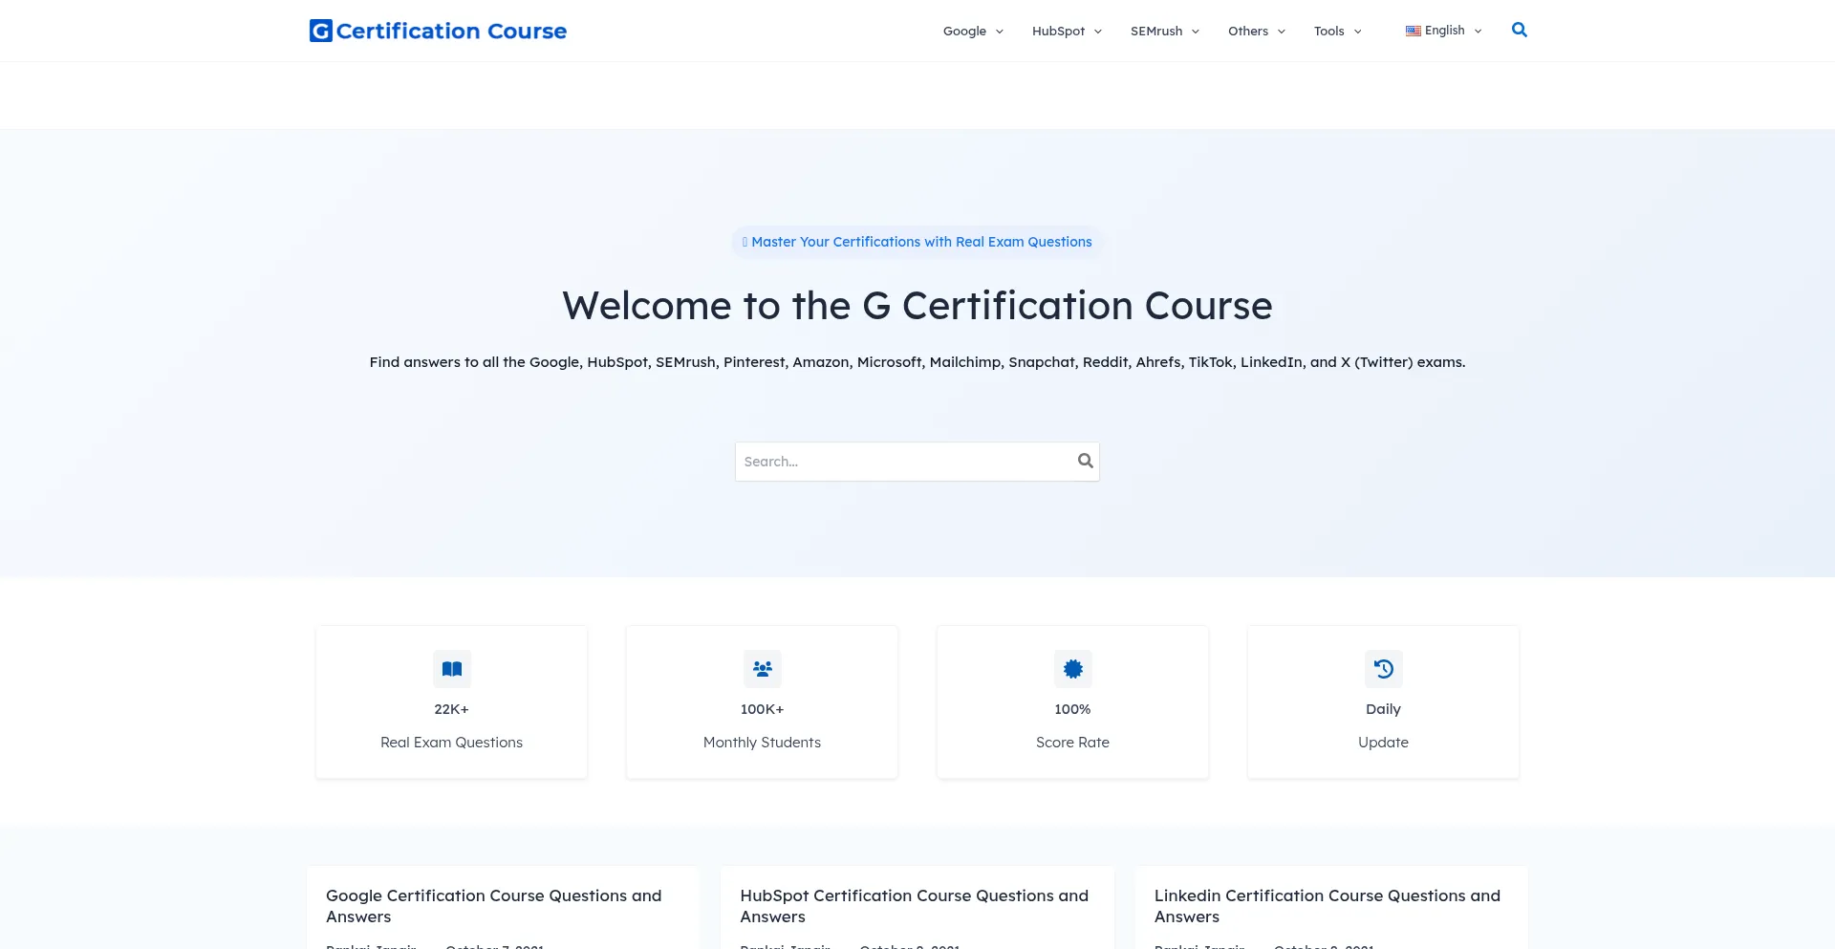
Task: Click the Master Your Certifications banner badge
Action: 917,242
